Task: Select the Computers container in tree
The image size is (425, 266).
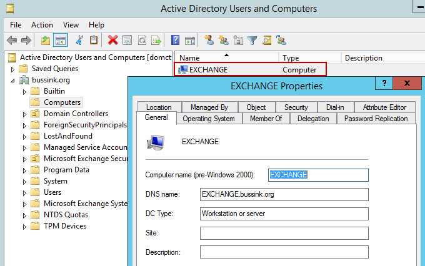Action: (56, 102)
